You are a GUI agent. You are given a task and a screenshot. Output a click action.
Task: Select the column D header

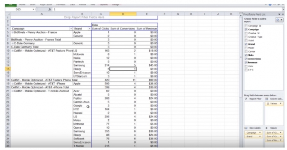123,14
